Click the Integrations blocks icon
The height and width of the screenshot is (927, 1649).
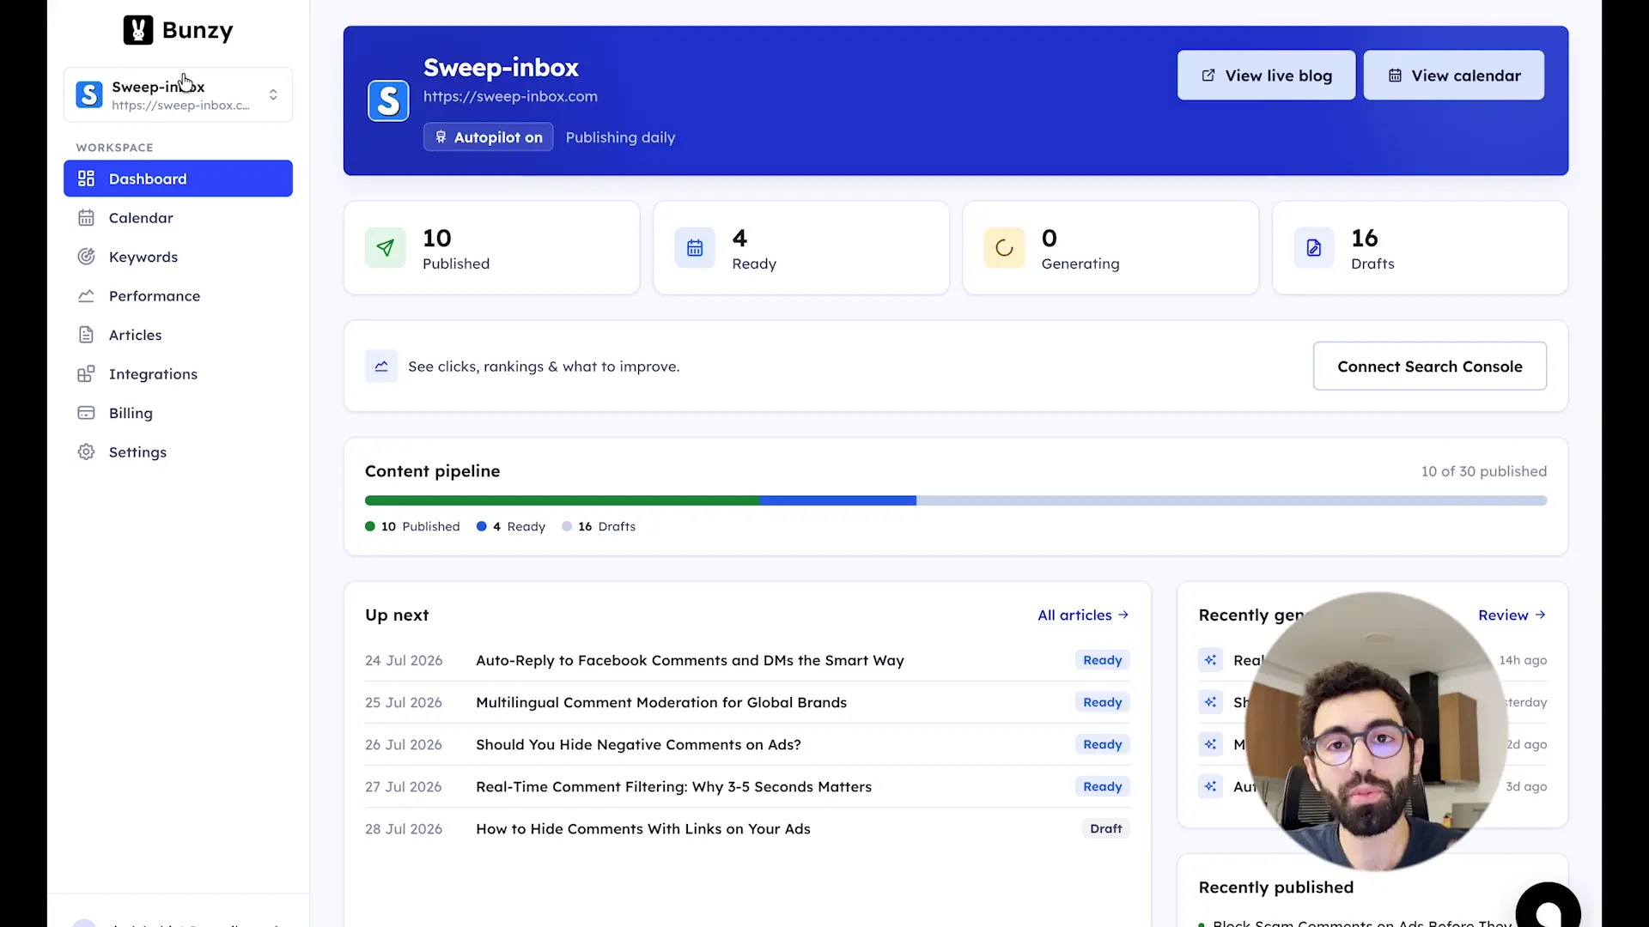pos(86,374)
